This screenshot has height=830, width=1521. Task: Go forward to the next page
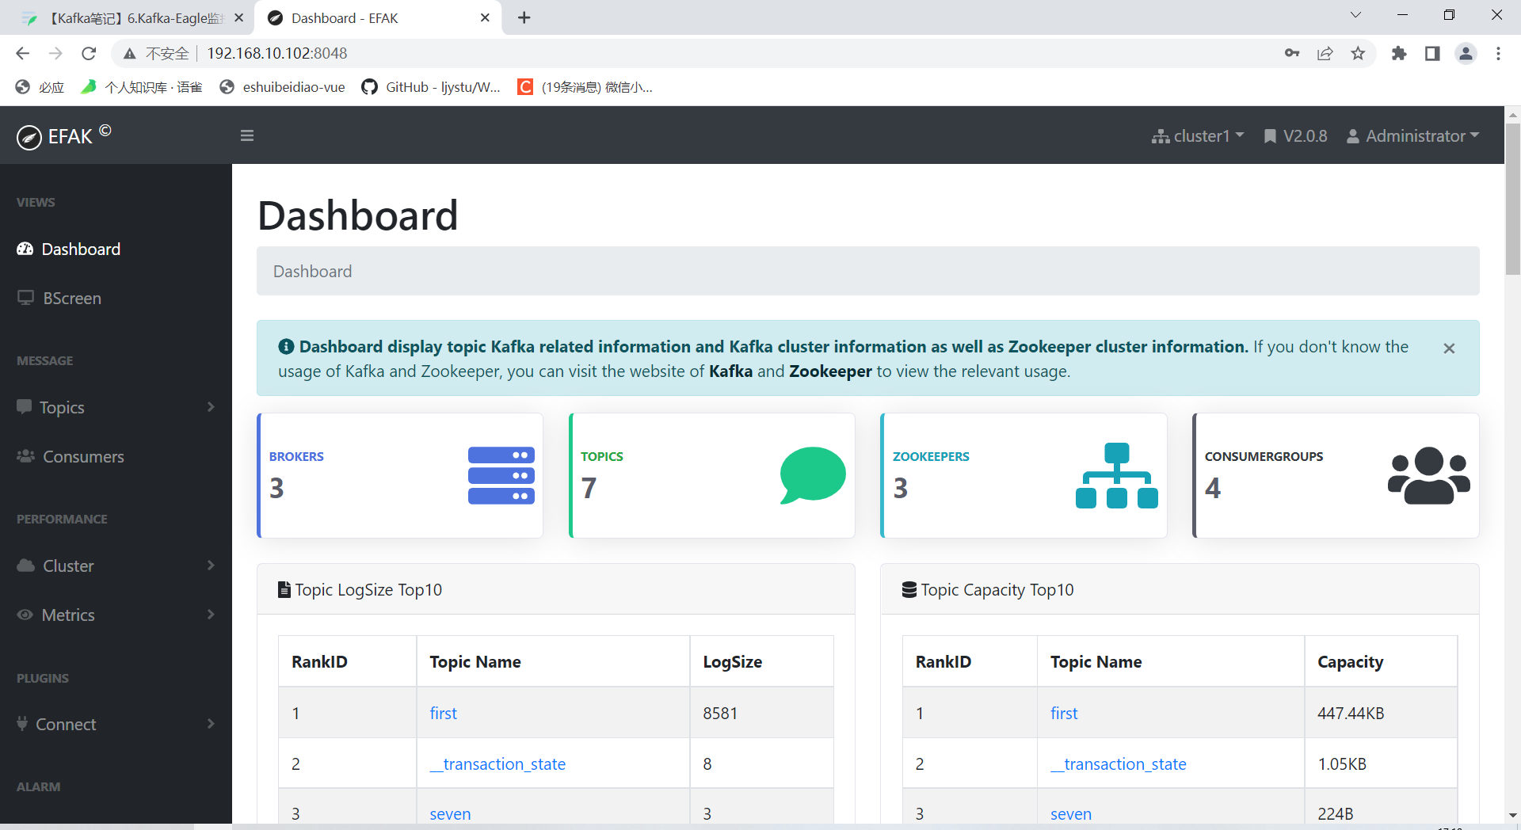click(x=55, y=54)
